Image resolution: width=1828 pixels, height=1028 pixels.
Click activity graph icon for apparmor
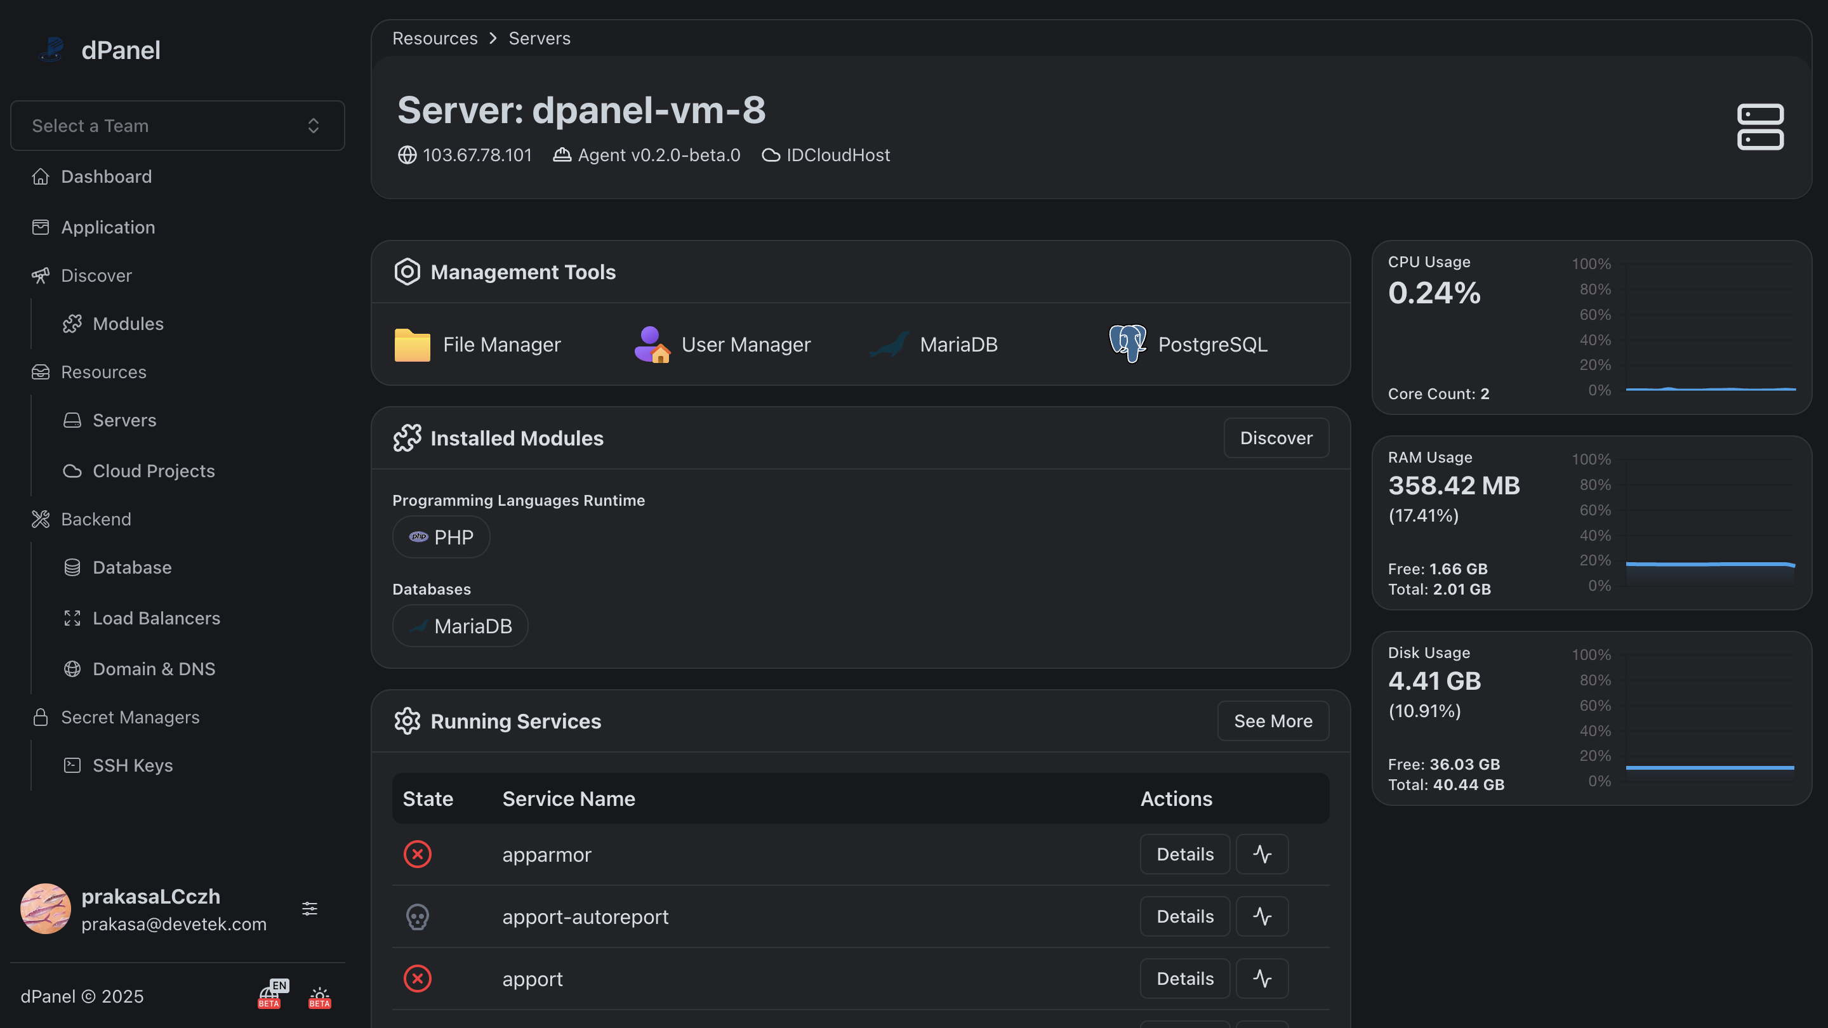pos(1262,854)
